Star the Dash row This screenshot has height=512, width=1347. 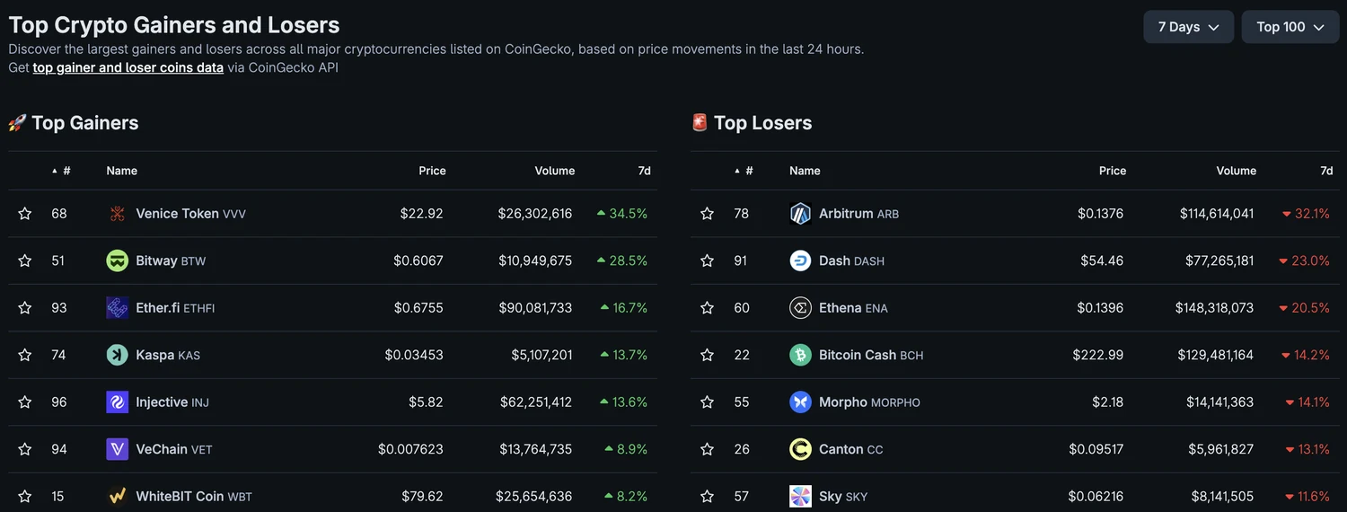point(708,260)
